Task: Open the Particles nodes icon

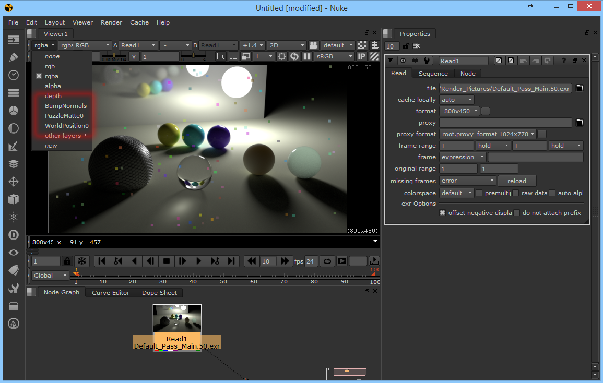Action: (x=14, y=217)
